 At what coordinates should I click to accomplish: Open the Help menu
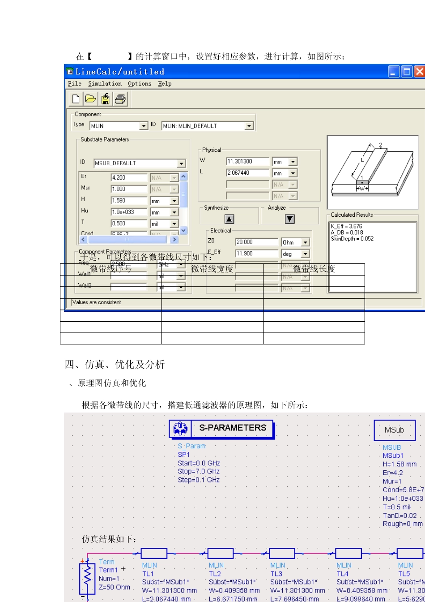coord(165,84)
